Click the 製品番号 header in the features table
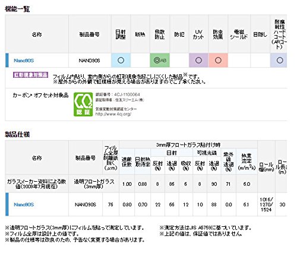Screen dimensions: 297x253 [90, 34]
